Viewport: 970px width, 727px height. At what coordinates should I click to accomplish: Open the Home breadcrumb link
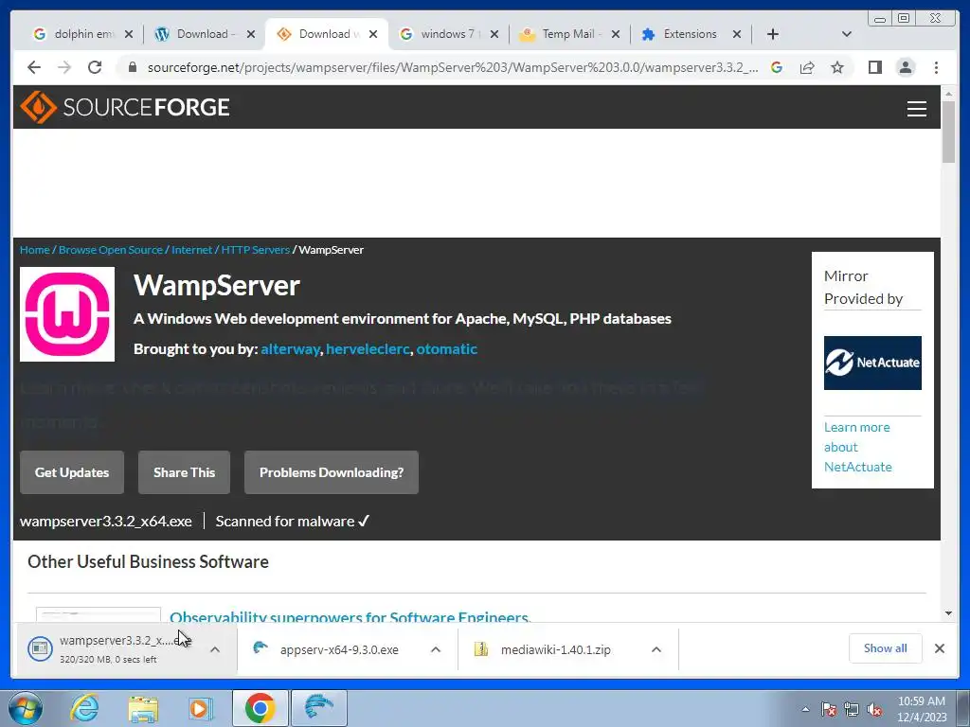[x=35, y=250]
